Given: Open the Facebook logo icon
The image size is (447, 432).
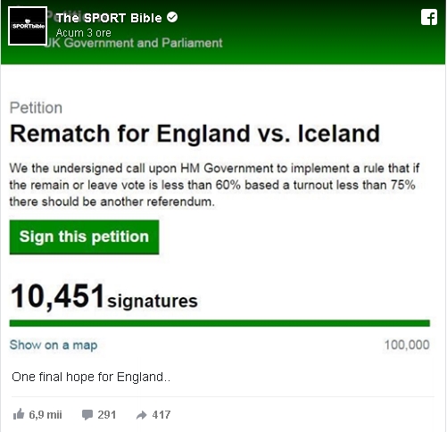Looking at the screenshot, I should coord(429,17).
